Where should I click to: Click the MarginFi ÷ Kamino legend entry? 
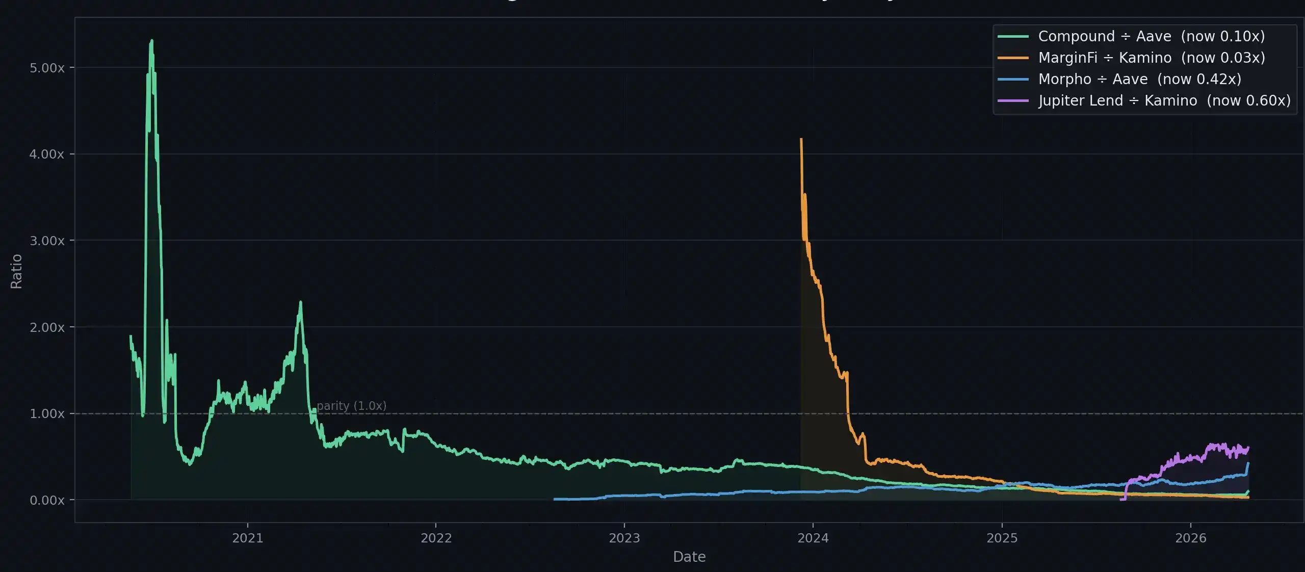[x=1151, y=58]
